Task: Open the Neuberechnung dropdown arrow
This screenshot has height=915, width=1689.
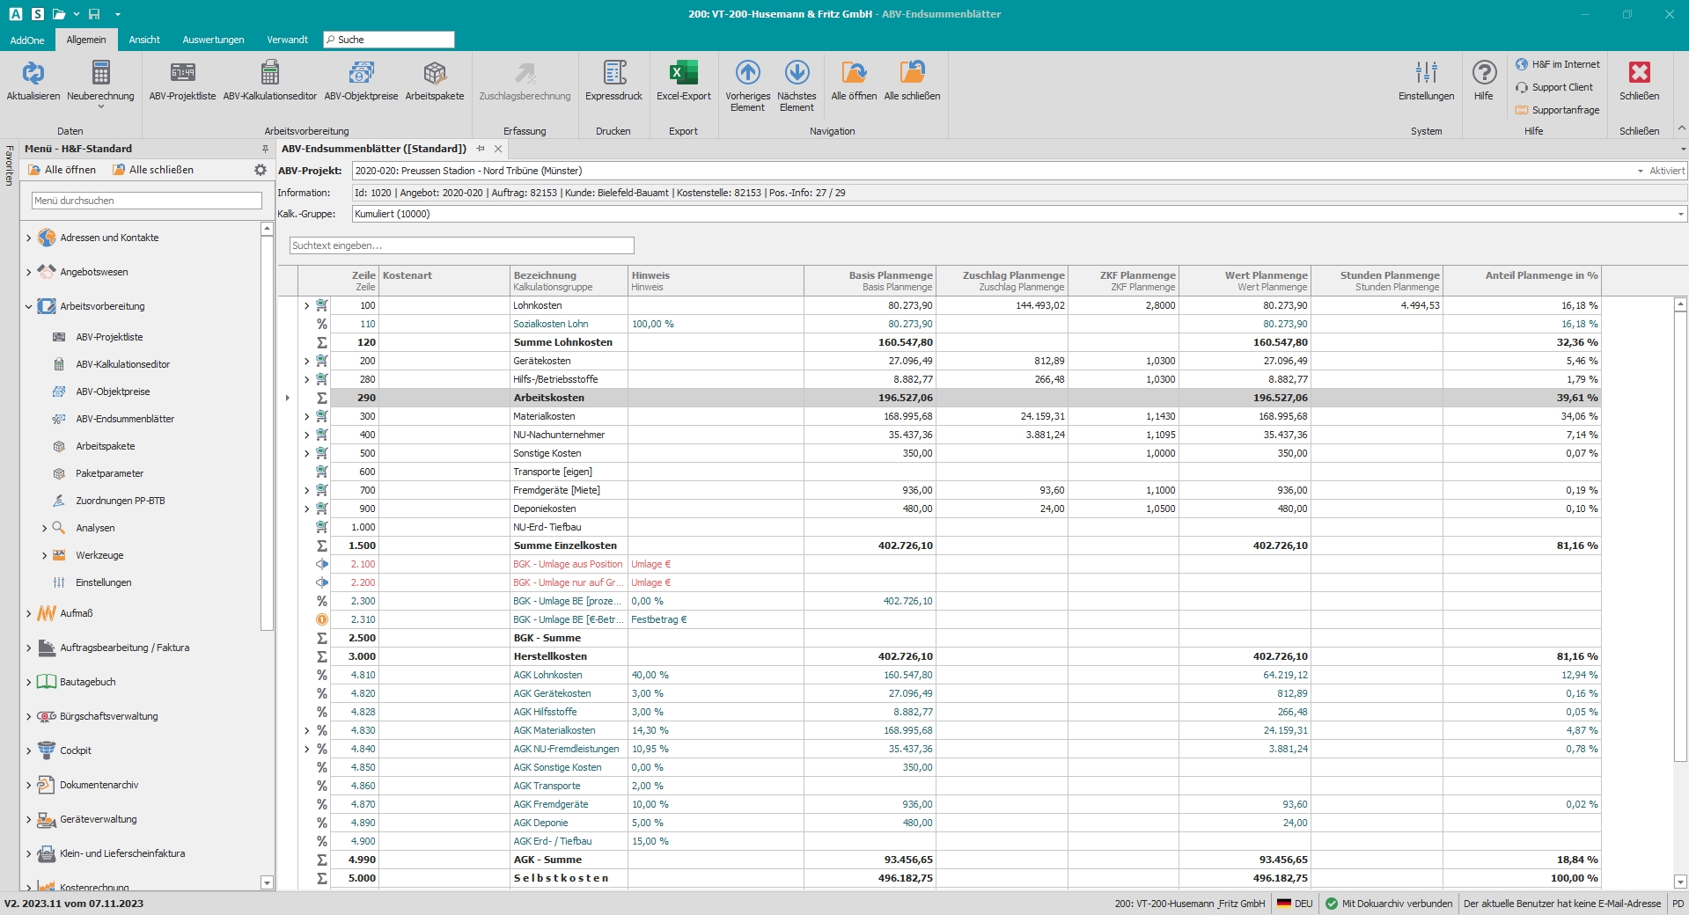Action: [100, 107]
